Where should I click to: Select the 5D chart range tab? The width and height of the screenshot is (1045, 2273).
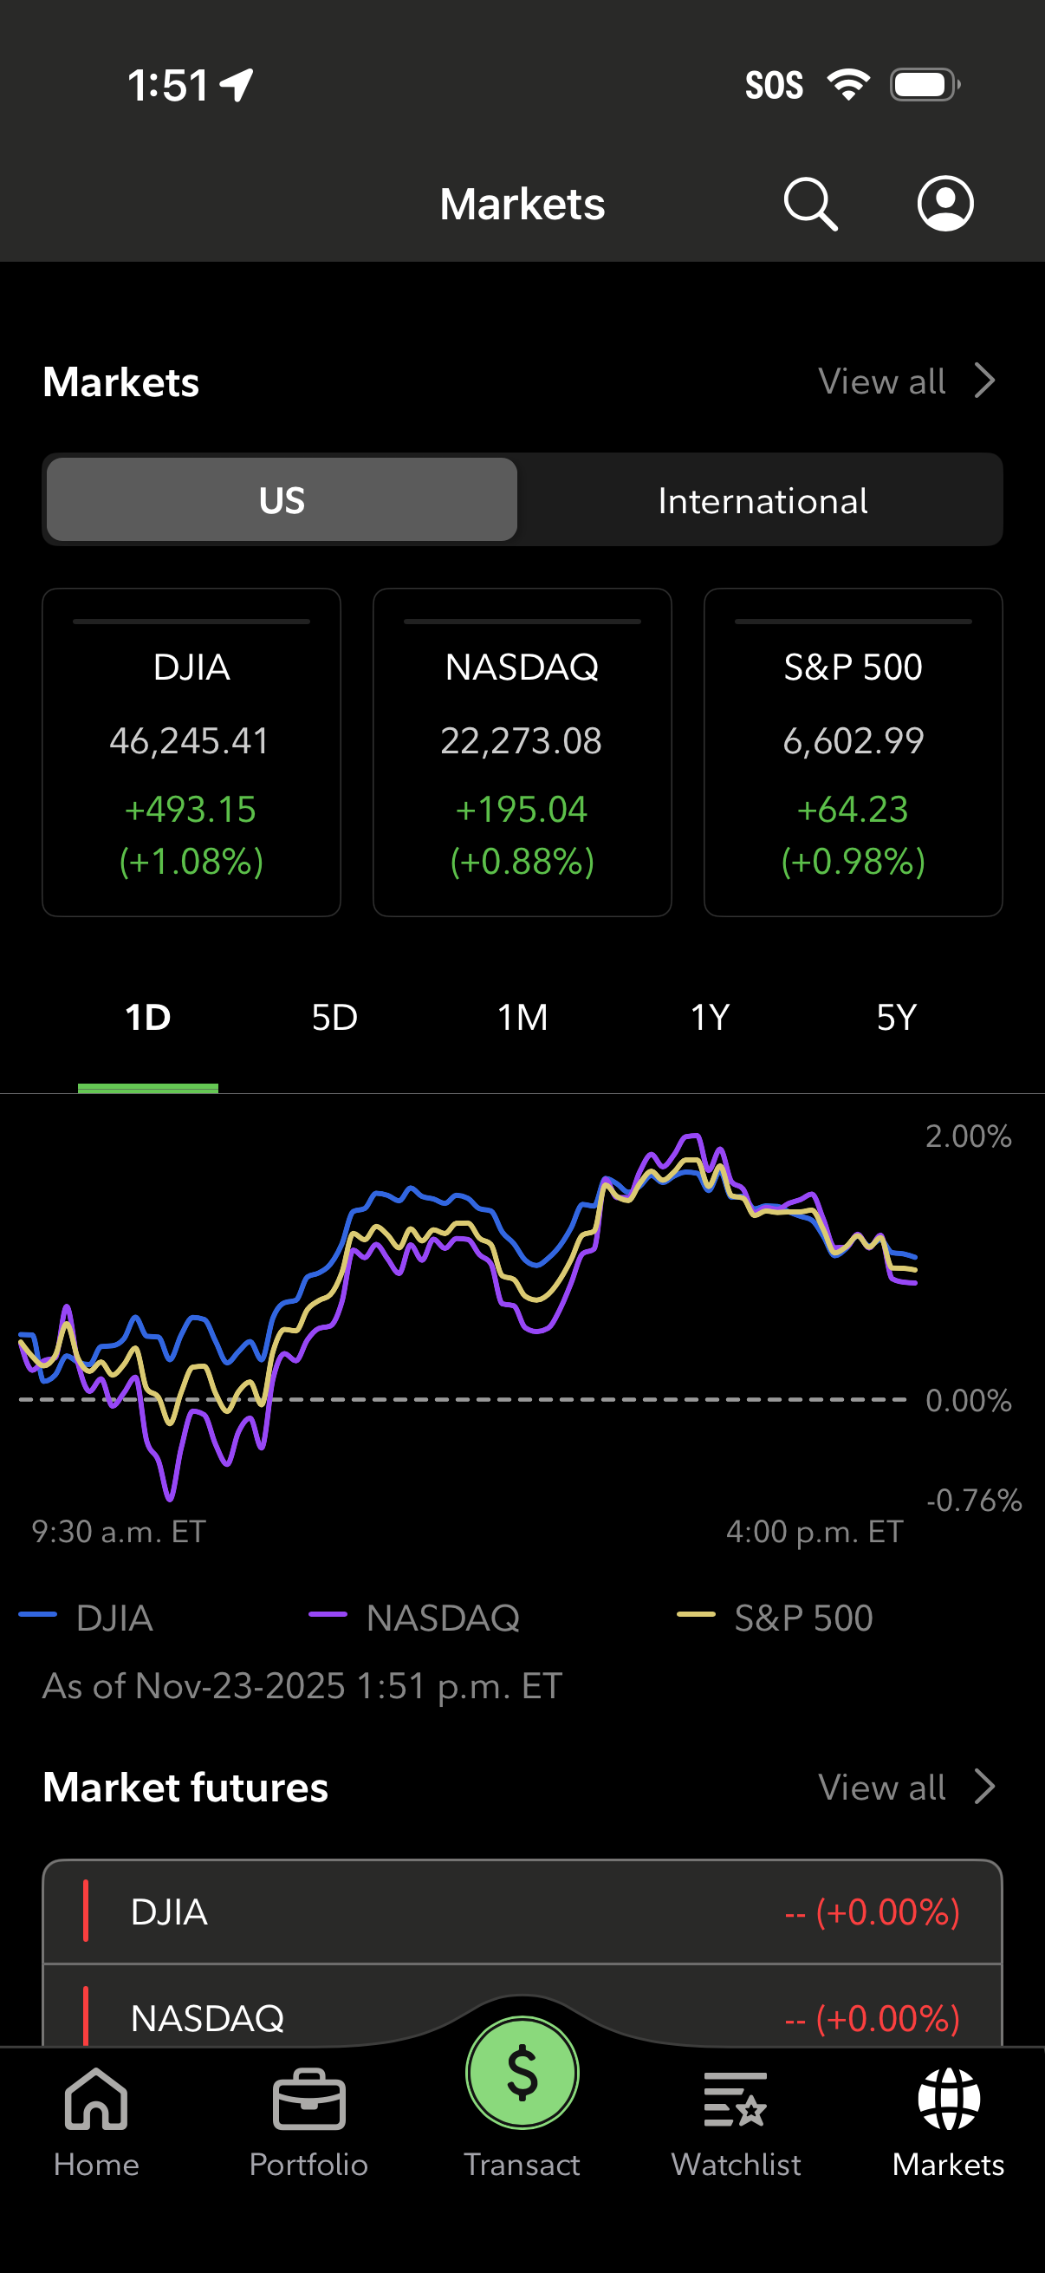click(x=334, y=1018)
